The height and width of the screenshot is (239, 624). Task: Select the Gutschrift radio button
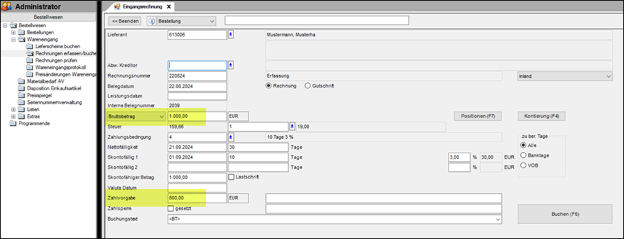[x=307, y=86]
